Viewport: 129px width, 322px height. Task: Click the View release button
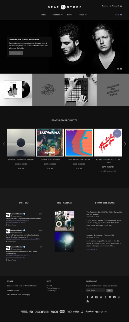16,53
